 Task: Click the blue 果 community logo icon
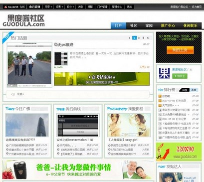164,73
